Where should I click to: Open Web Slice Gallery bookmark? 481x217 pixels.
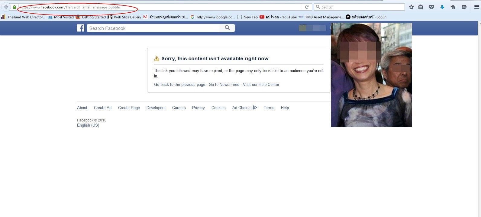(124, 17)
